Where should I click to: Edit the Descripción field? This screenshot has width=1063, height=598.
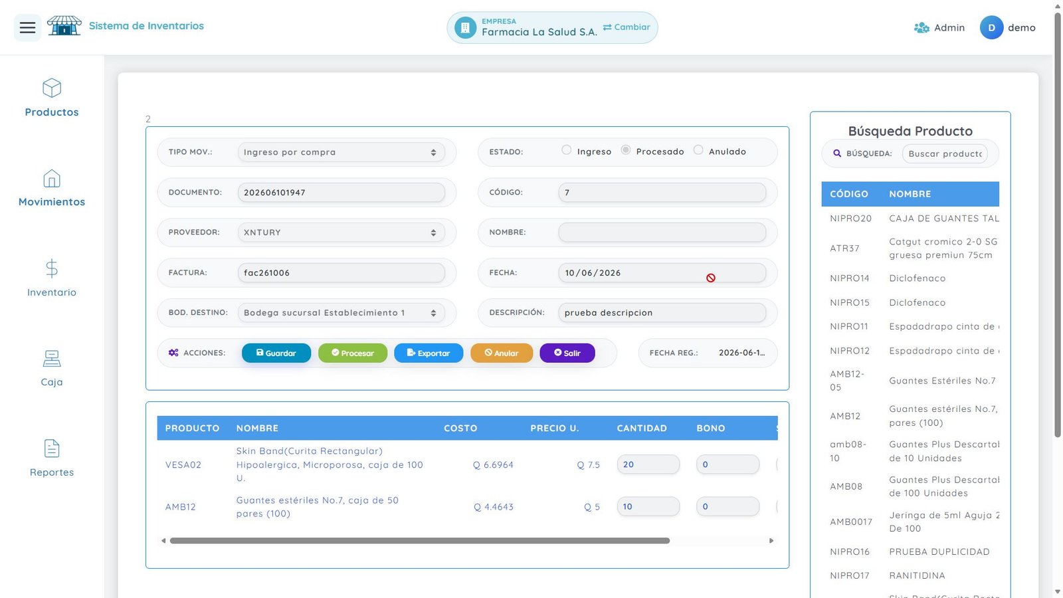coord(662,313)
